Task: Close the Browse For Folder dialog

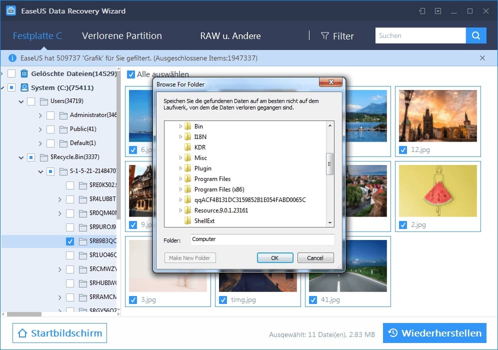Action: (x=330, y=82)
